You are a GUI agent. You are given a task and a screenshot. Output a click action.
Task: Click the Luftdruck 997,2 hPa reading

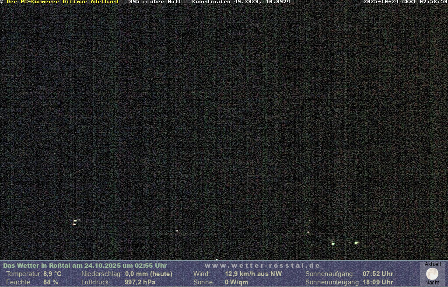140,282
